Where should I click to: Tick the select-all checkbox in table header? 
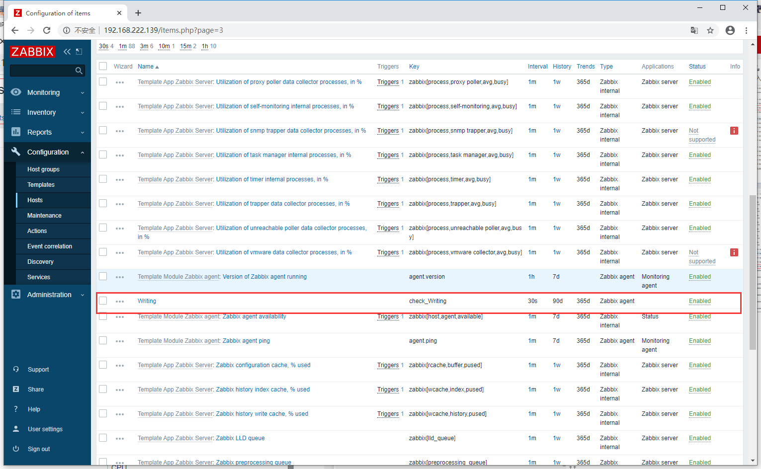pyautogui.click(x=103, y=66)
